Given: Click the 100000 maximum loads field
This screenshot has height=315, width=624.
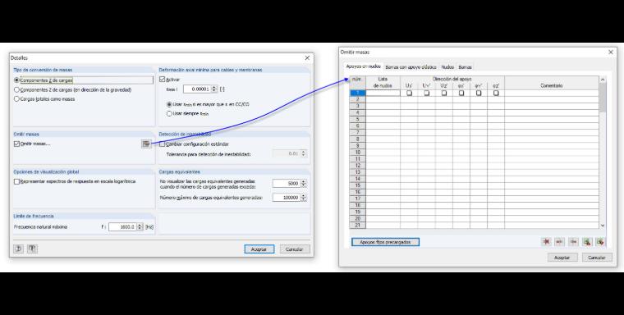Looking at the screenshot, I should pyautogui.click(x=286, y=197).
